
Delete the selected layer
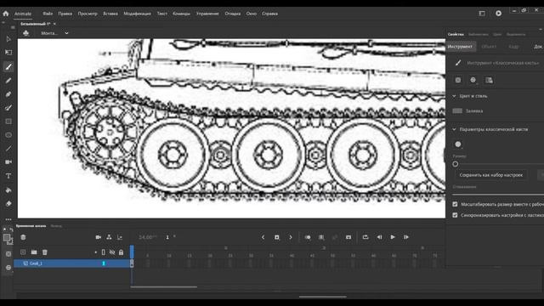click(45, 252)
